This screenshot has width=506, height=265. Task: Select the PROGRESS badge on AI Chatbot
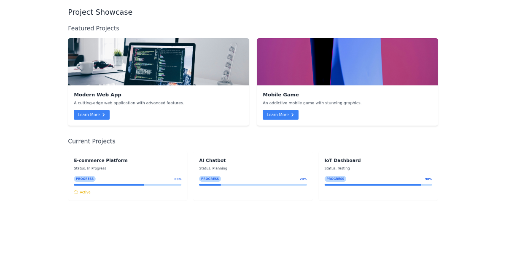[210, 179]
